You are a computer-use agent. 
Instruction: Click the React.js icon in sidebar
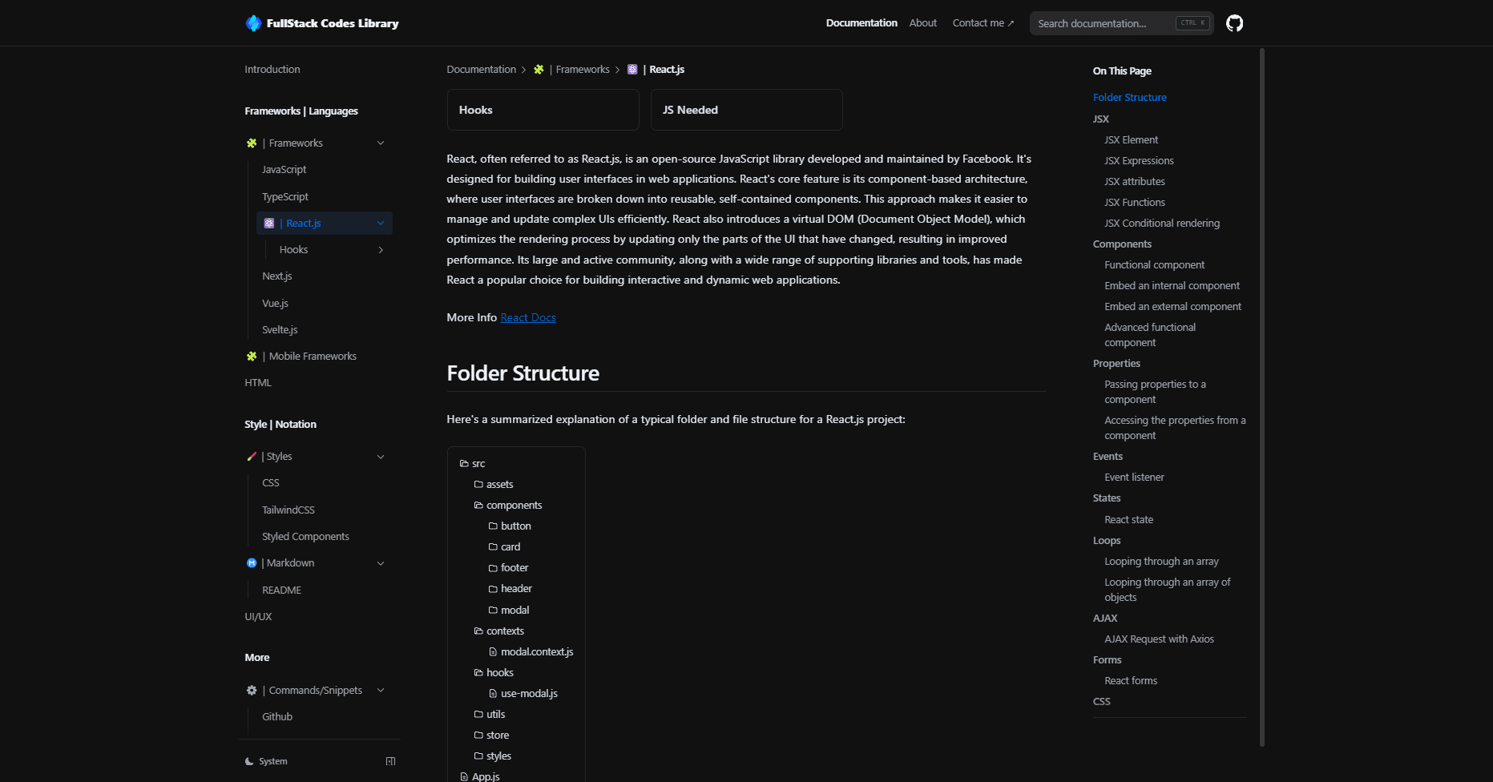269,224
